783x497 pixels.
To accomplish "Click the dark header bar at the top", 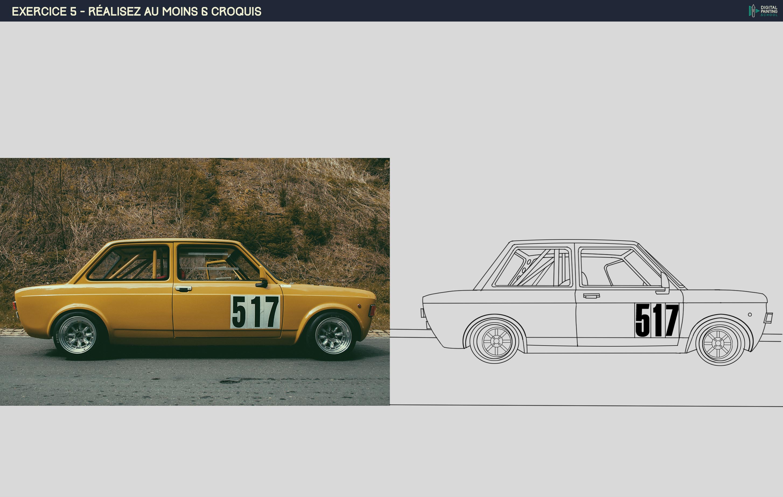I will point(390,11).
